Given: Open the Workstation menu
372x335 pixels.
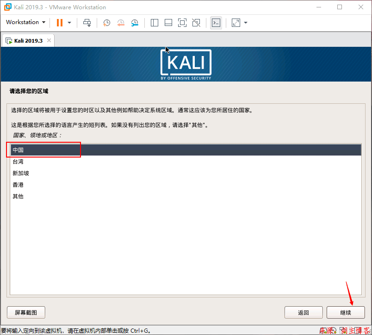Looking at the screenshot, I should pos(25,22).
